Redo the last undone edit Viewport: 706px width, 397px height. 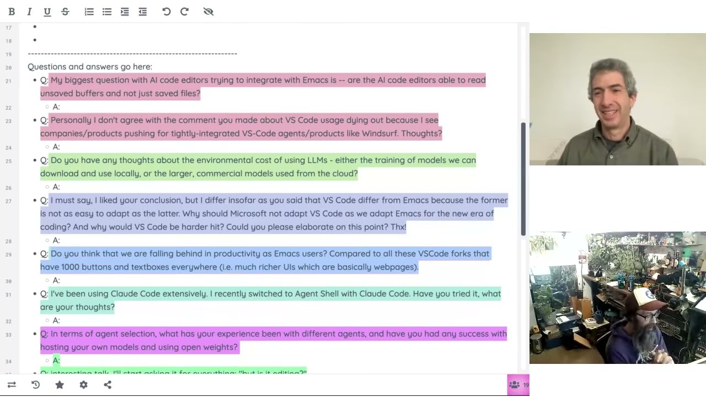point(184,12)
